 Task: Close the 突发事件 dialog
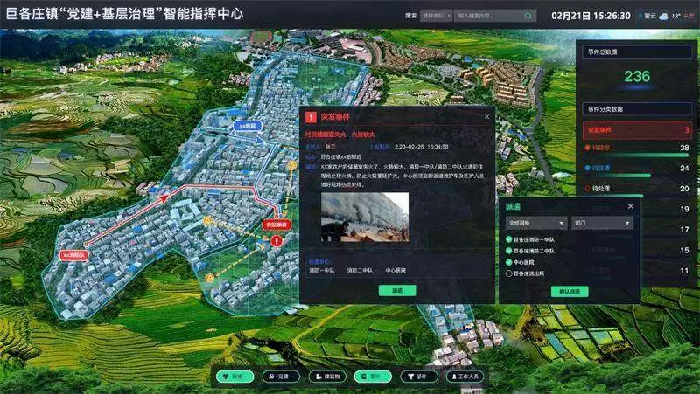(487, 116)
